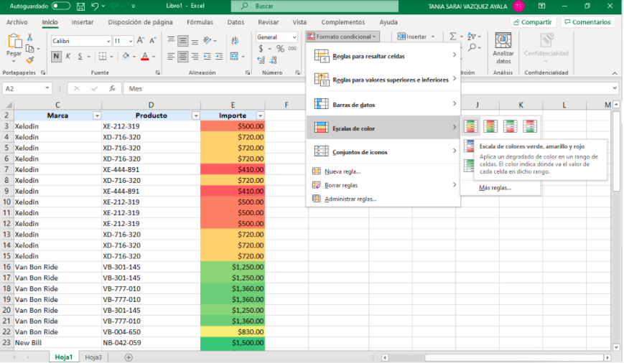This screenshot has width=624, height=363.
Task: Expand the Fuente group dialog launcher
Action: coord(157,72)
